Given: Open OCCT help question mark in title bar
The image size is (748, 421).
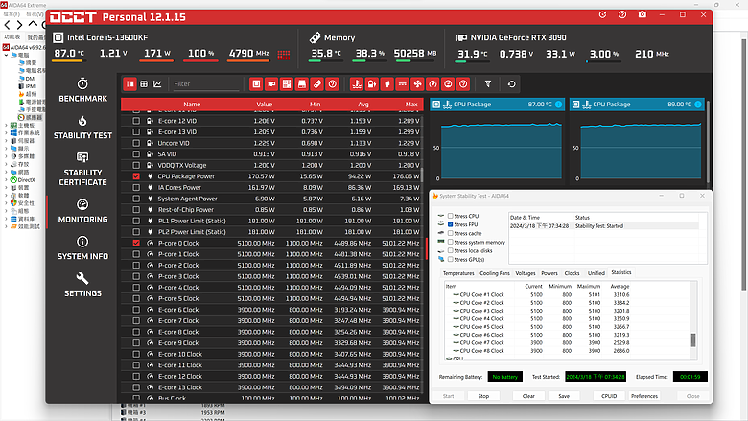Looking at the screenshot, I should pyautogui.click(x=622, y=14).
